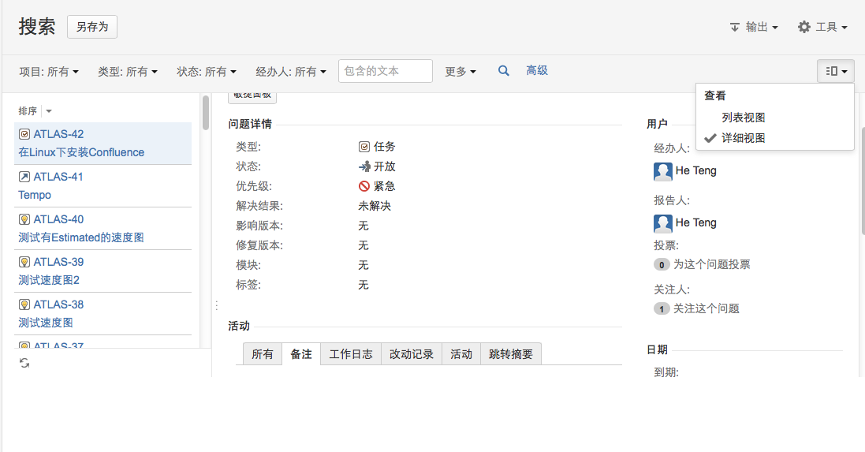Open the 经办人: 所有 filter dropdown
Image resolution: width=865 pixels, height=452 pixels.
pyautogui.click(x=291, y=72)
